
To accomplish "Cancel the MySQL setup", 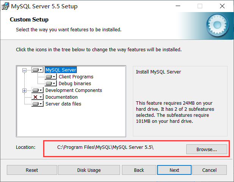I will 209,170.
